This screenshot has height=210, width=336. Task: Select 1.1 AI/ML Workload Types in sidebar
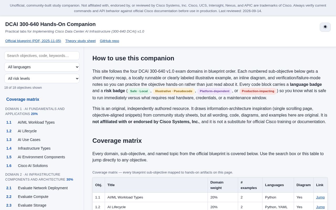(42, 122)
